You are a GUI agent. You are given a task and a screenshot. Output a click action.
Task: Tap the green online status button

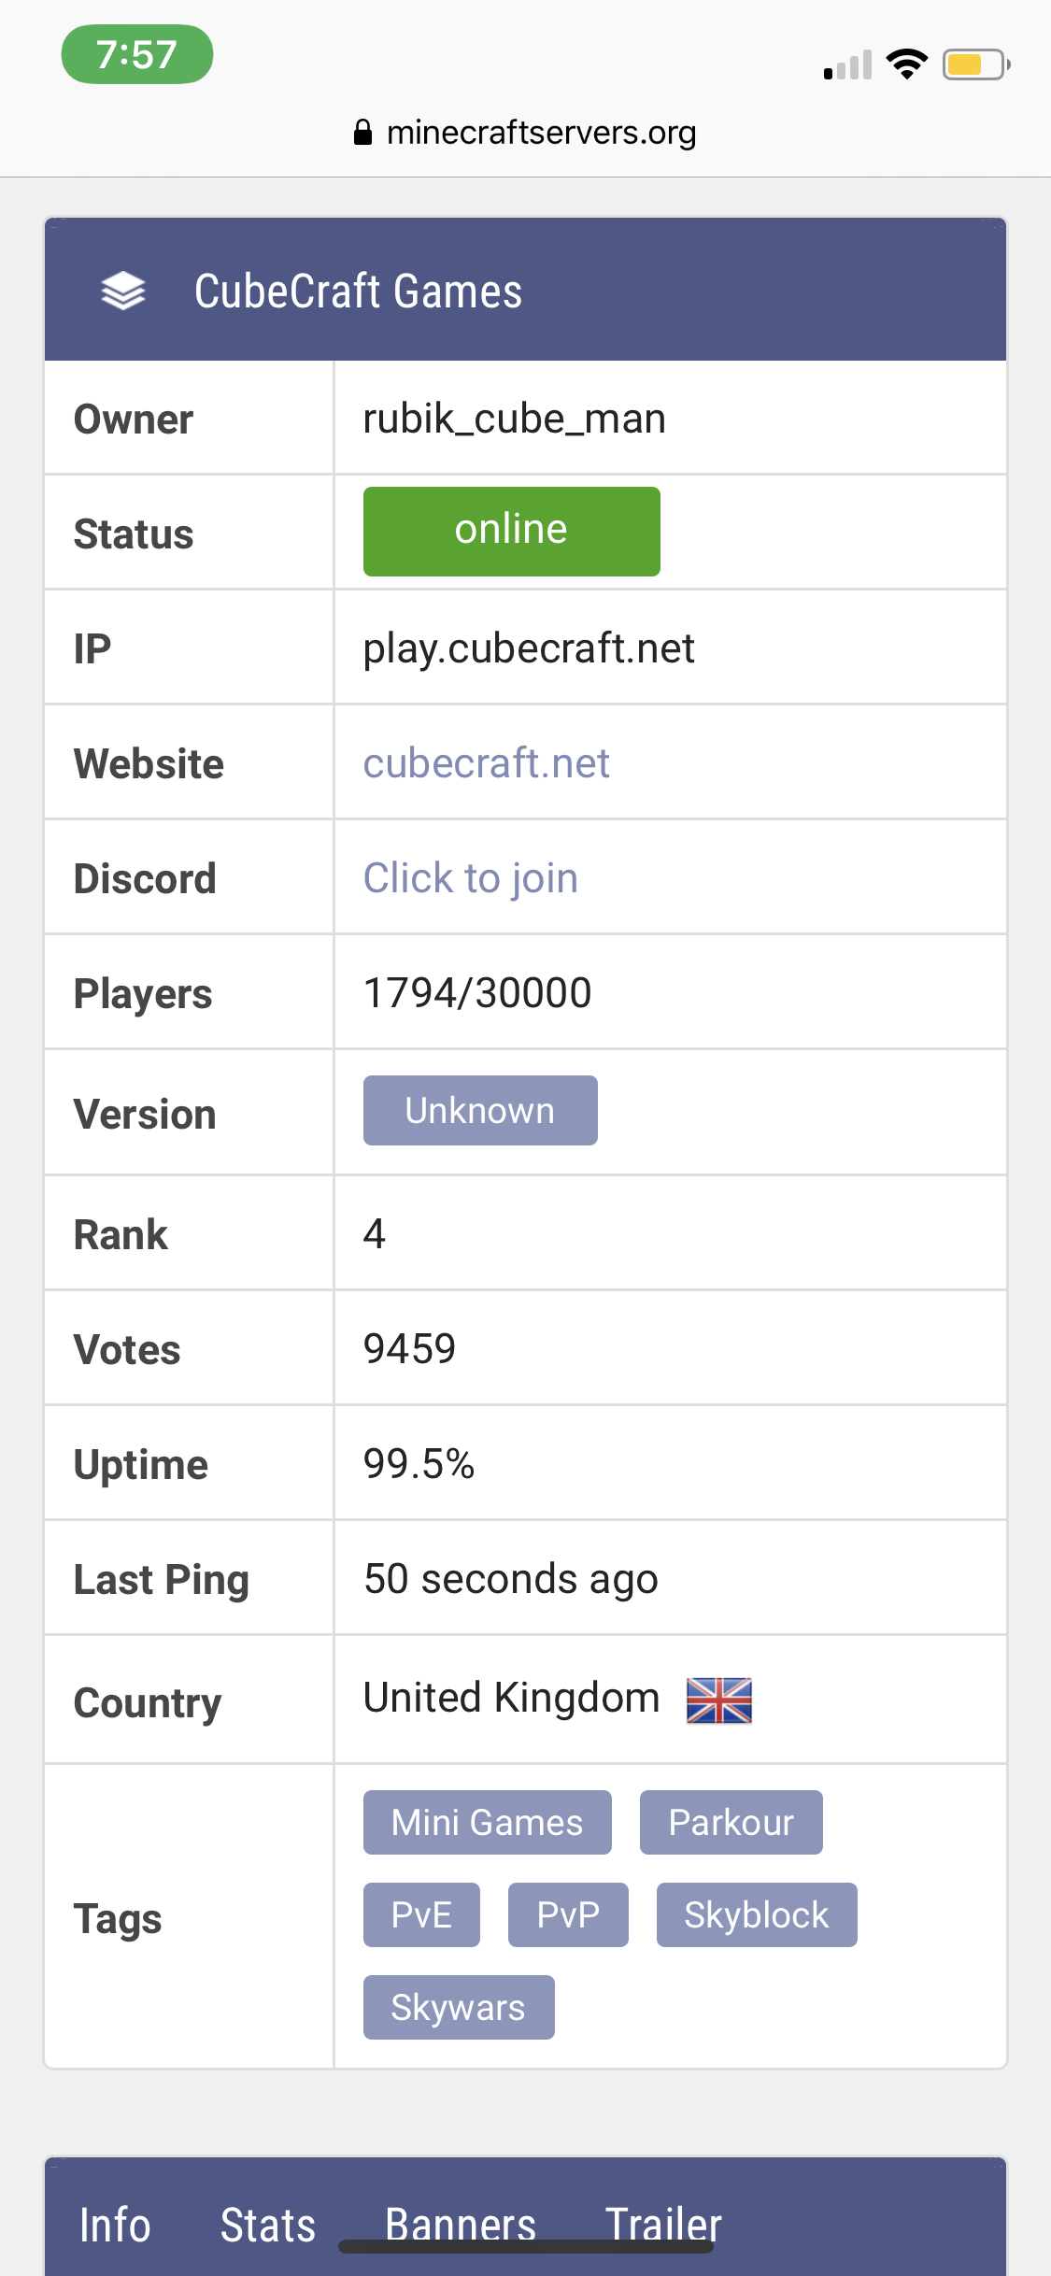tap(512, 531)
